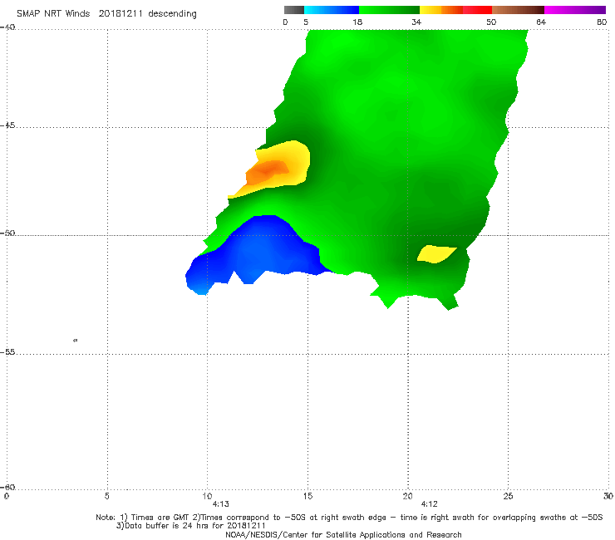Click the 'Times are GMT' note line
Screen dimensions: 615x540
(x=349, y=518)
